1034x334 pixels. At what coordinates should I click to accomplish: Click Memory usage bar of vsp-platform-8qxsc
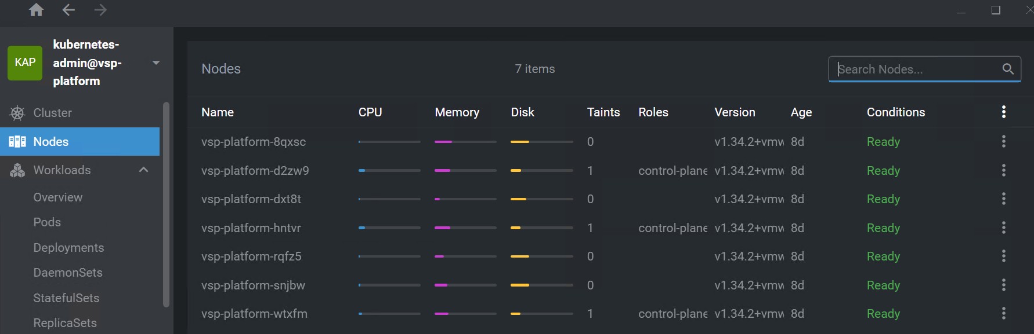pyautogui.click(x=465, y=141)
